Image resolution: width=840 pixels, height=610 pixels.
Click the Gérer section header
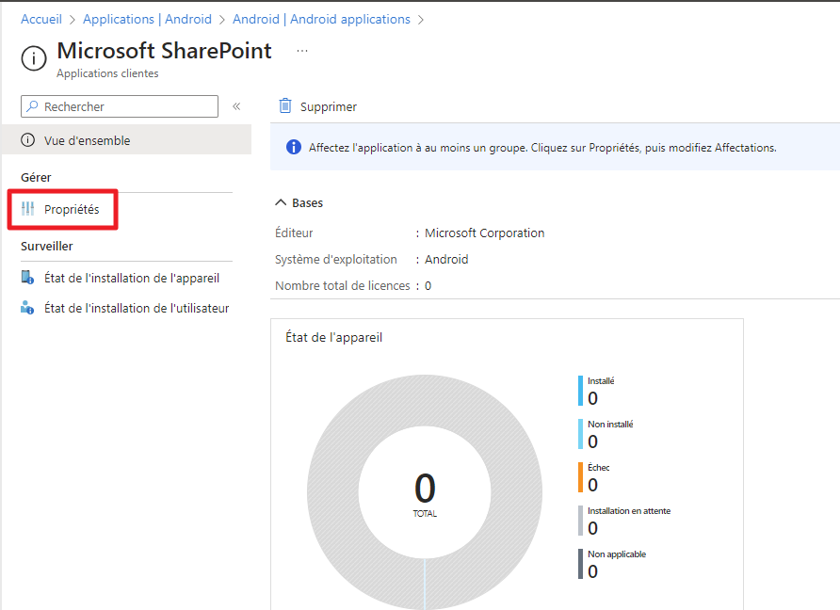(36, 177)
